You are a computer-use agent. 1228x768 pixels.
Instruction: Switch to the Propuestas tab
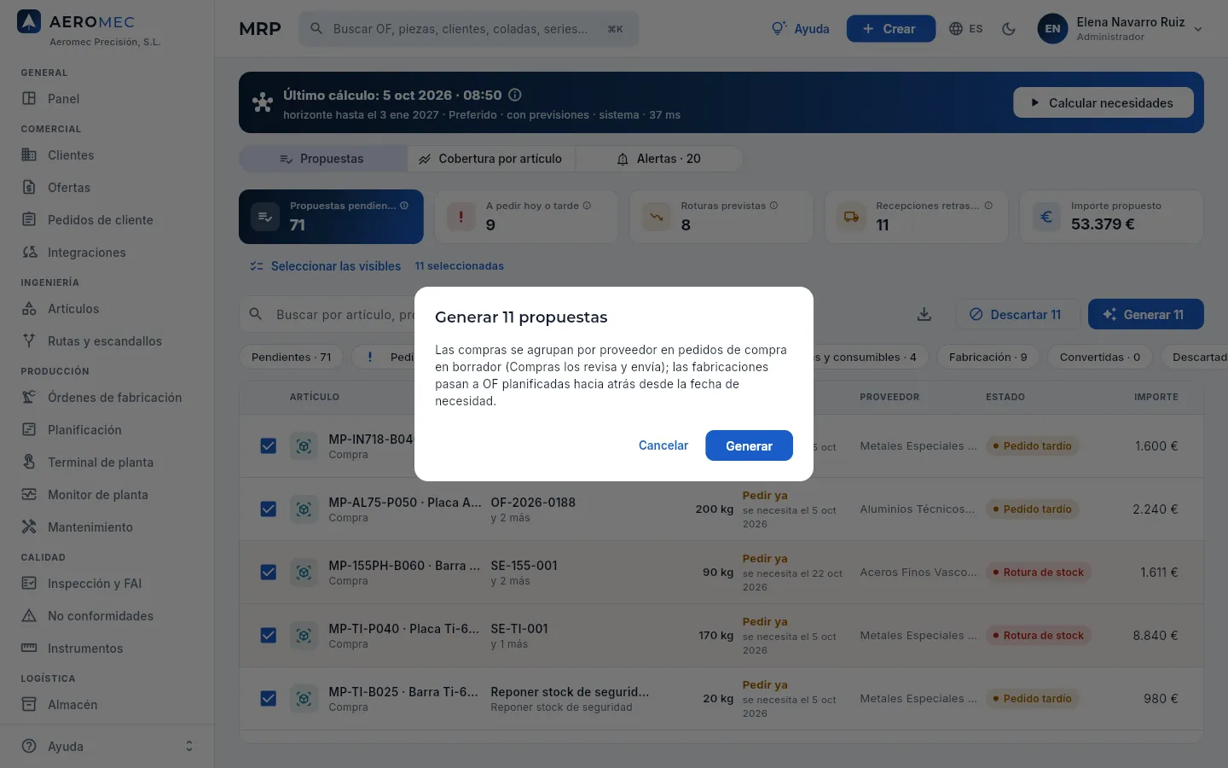(322, 159)
